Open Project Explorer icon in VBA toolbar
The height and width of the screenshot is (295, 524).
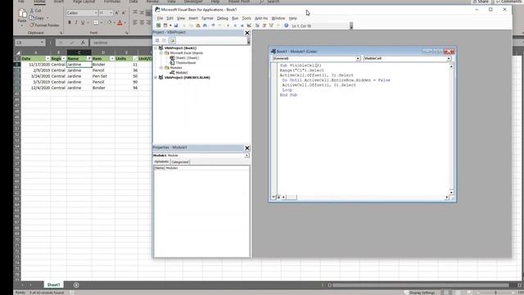coord(257,25)
